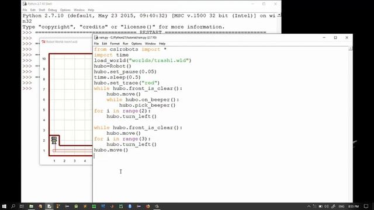Open the Help menu in the ram.py editor
Viewport: 374px width, 210px height.
click(162, 44)
